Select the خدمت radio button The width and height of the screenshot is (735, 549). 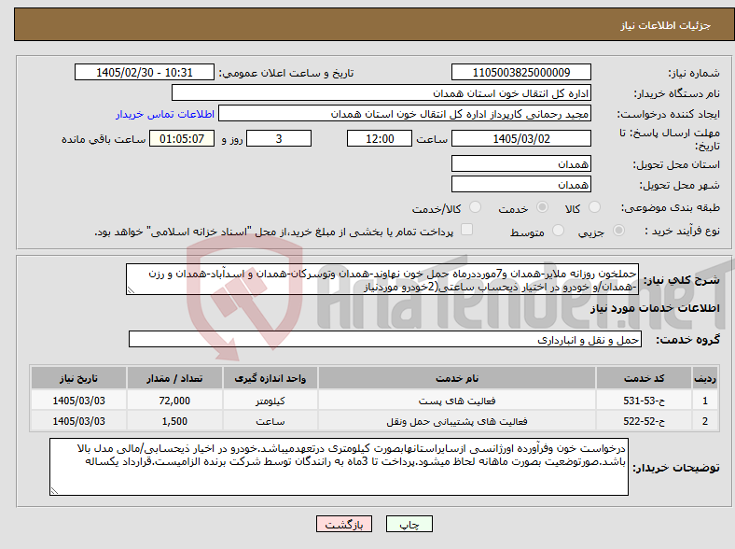click(542, 207)
